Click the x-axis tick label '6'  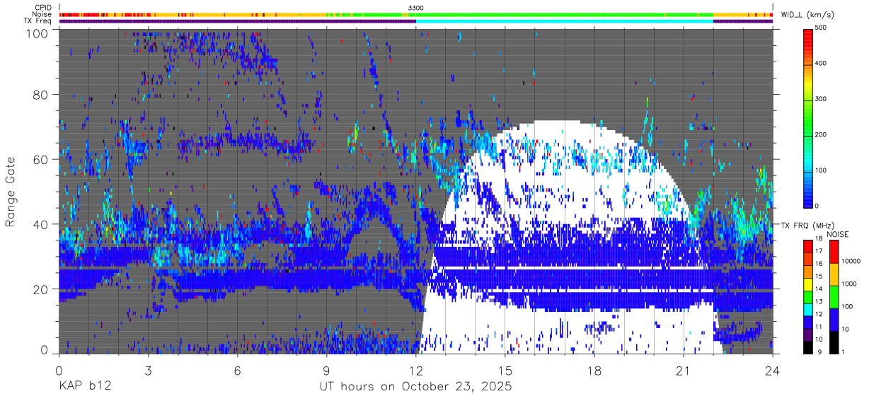tap(237, 371)
